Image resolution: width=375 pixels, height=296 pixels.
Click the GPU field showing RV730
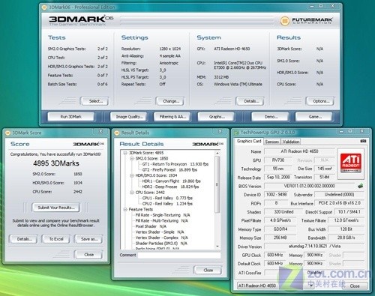278,160
